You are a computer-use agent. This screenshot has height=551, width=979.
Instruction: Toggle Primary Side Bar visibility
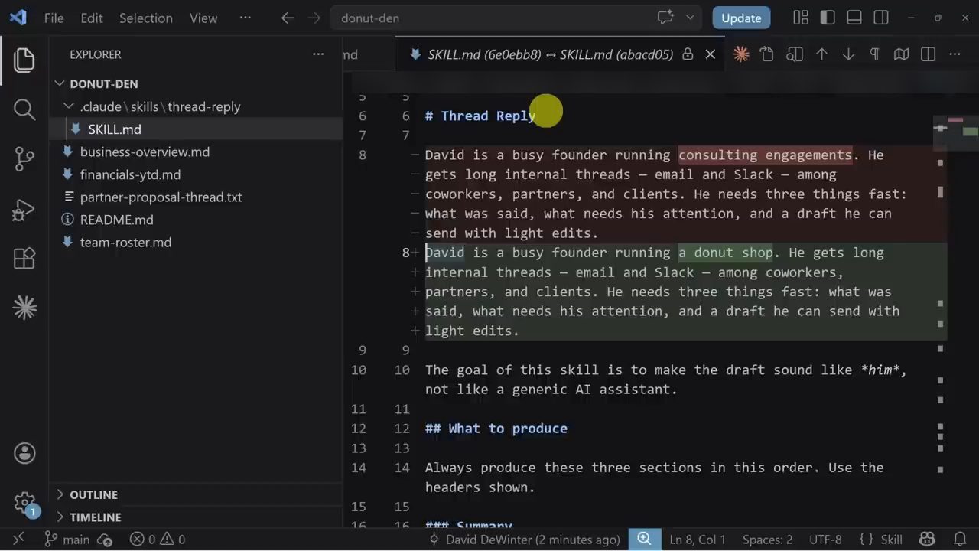828,18
